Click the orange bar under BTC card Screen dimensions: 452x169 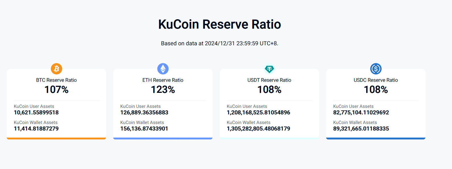point(56,138)
